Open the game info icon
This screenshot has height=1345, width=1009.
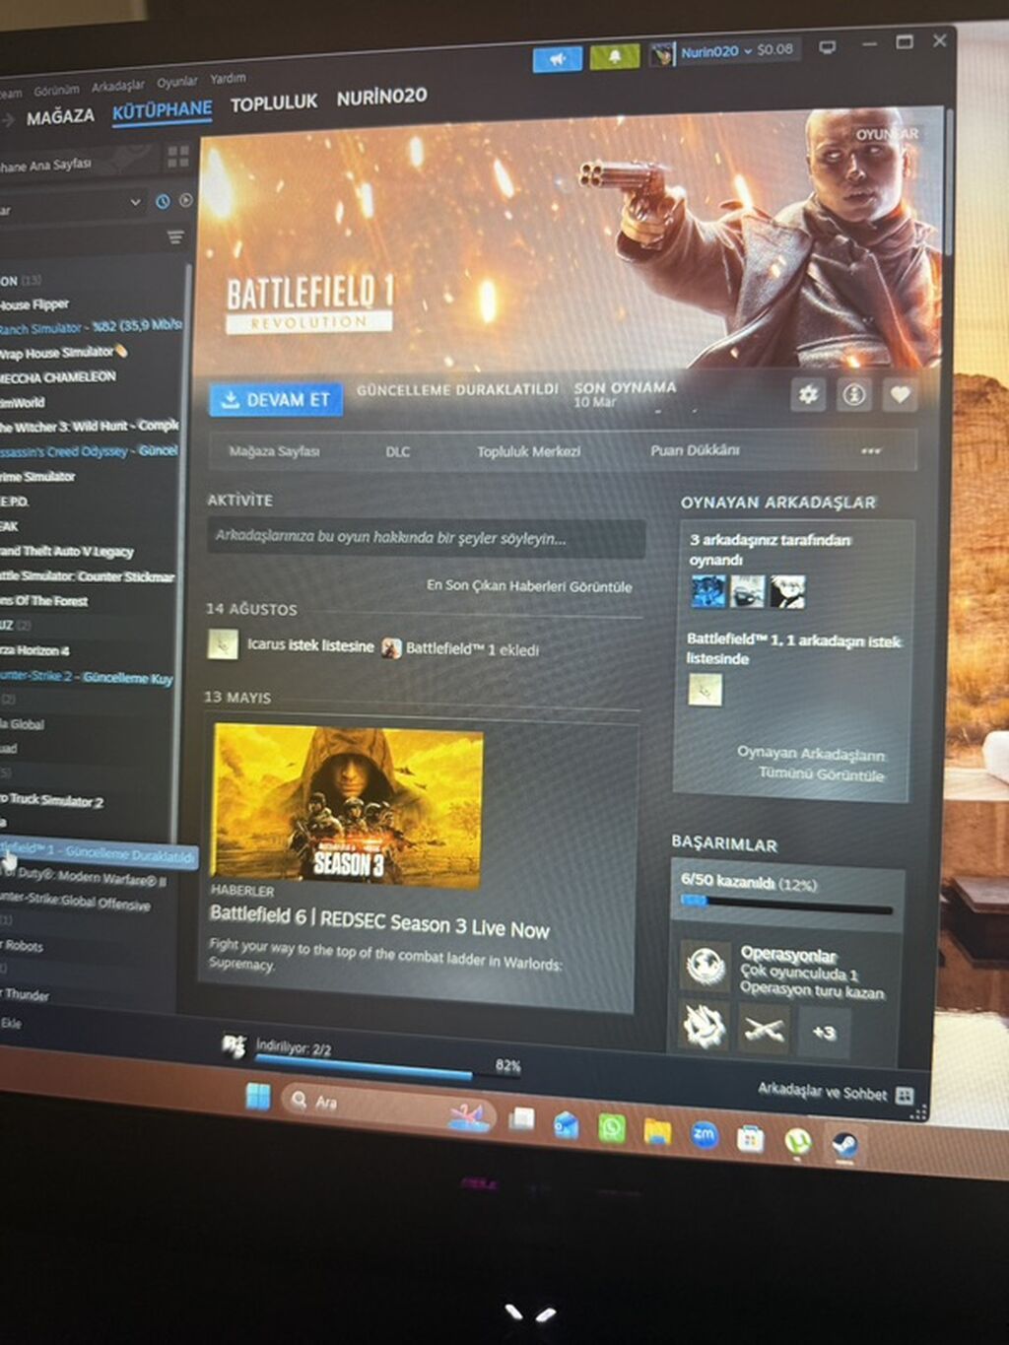click(854, 395)
